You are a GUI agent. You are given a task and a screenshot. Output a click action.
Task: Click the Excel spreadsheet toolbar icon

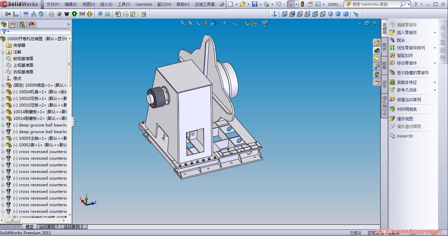(x=118, y=14)
